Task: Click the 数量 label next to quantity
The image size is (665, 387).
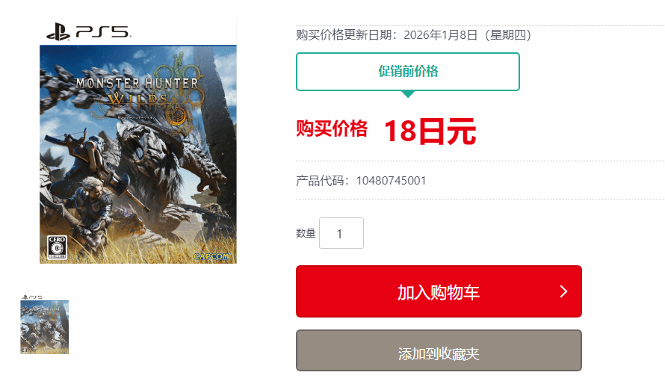Action: tap(306, 233)
